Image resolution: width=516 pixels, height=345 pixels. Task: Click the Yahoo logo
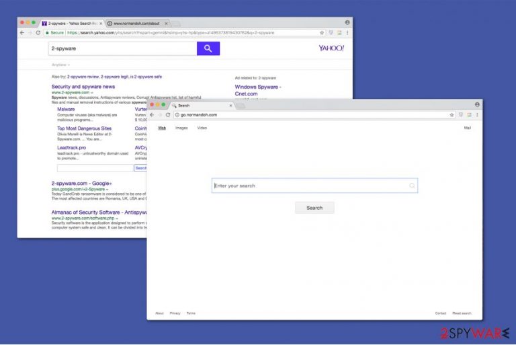[331, 48]
